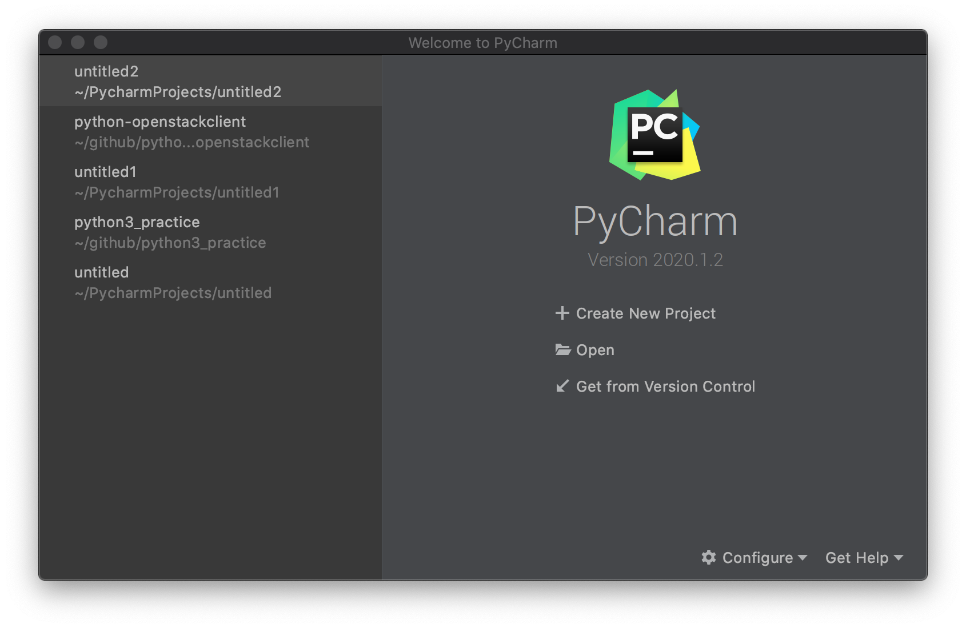The image size is (966, 628).
Task: Open the recent project untitled1
Action: 210,182
